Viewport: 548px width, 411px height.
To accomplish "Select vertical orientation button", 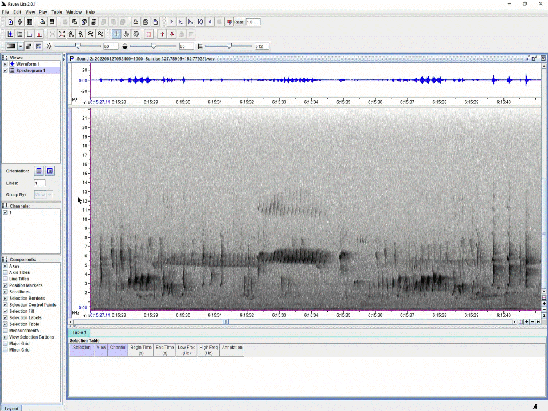I will (x=50, y=171).
